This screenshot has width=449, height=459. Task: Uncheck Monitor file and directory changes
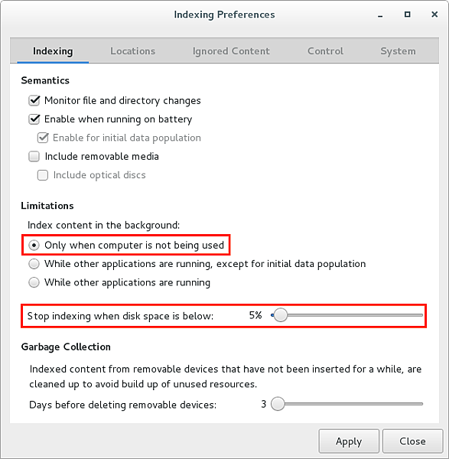point(34,100)
